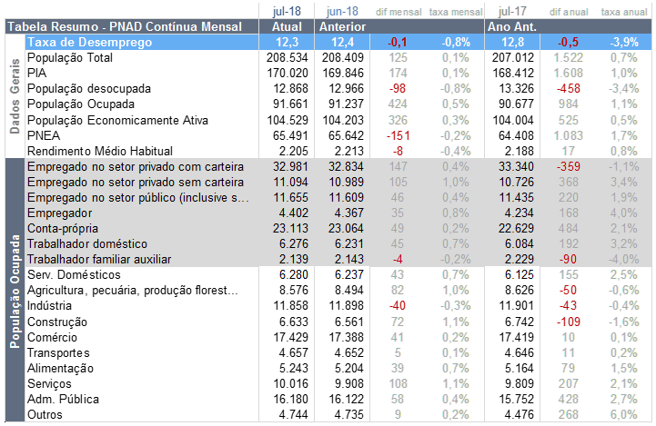
Task: Click the 'Empregado no setor público' row label
Action: (138, 197)
